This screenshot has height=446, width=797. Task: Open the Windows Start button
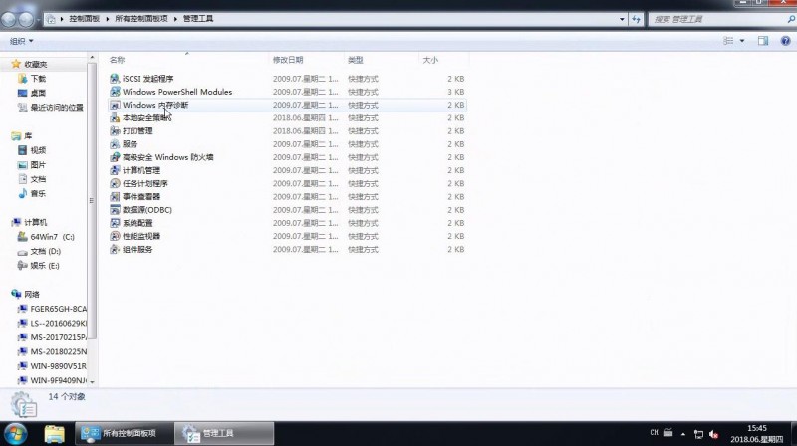[x=15, y=434]
